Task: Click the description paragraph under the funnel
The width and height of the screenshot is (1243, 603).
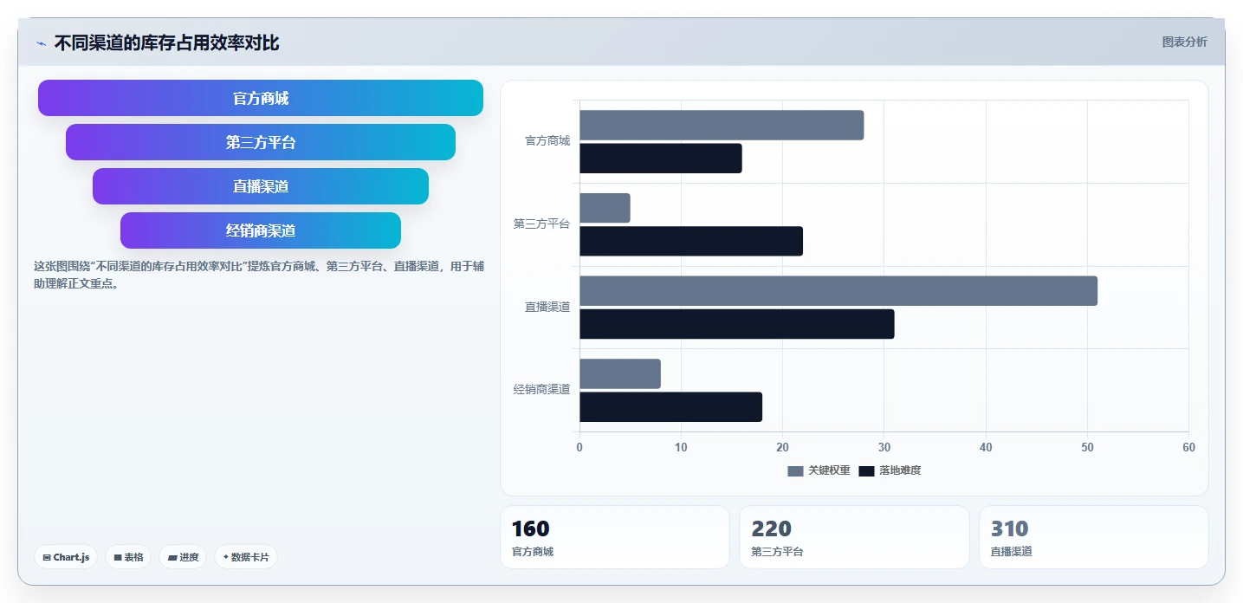Action: coord(259,275)
